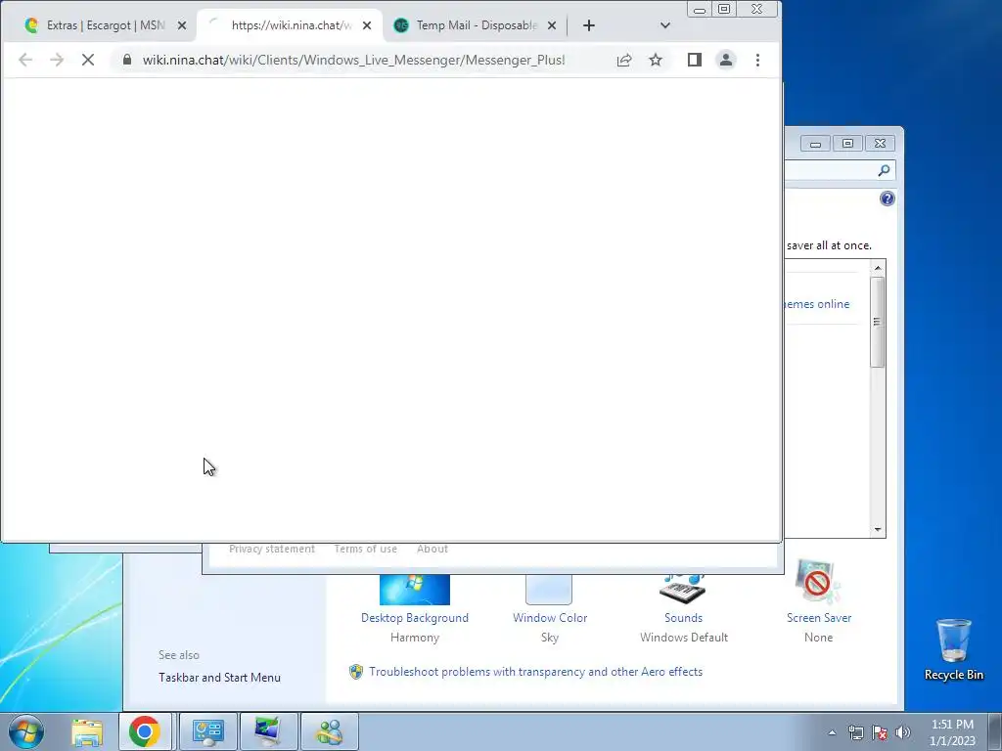Select Chrome taskbar button
The height and width of the screenshot is (751, 1002).
click(x=145, y=731)
